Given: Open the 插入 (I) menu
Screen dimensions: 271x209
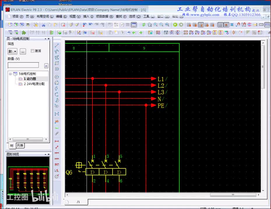Looking at the screenshot, I should pos(88,17).
